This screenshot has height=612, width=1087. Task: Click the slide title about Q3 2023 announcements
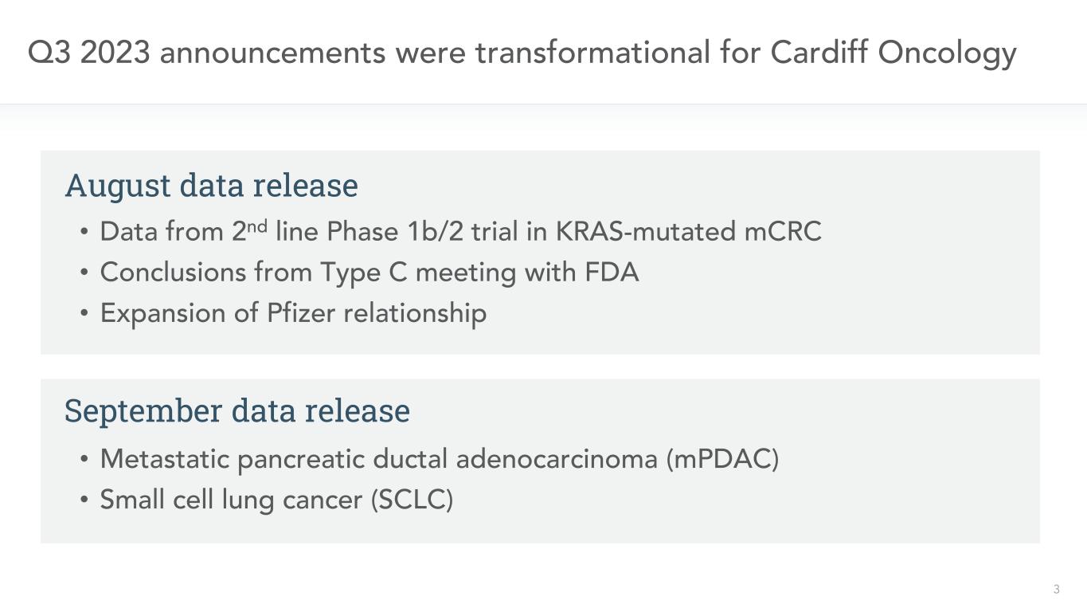(522, 53)
